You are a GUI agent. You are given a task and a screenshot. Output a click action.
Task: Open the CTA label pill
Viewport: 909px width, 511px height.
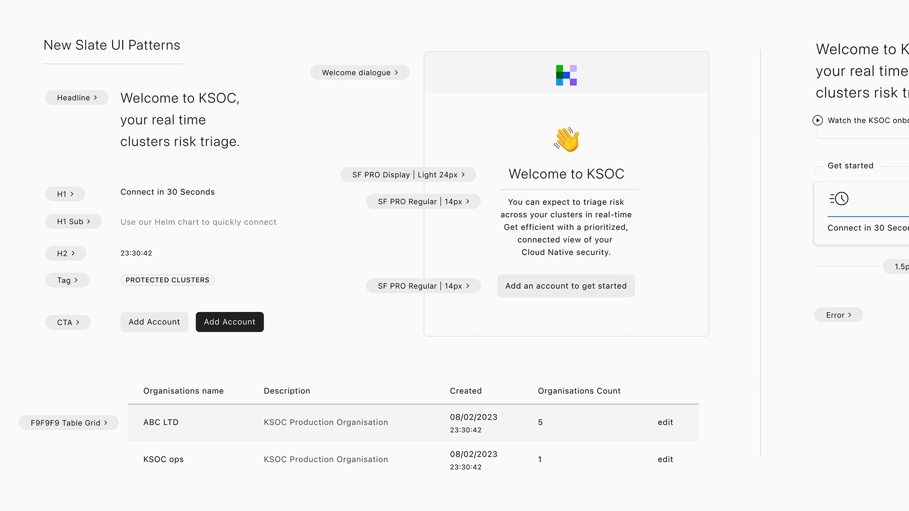click(68, 322)
